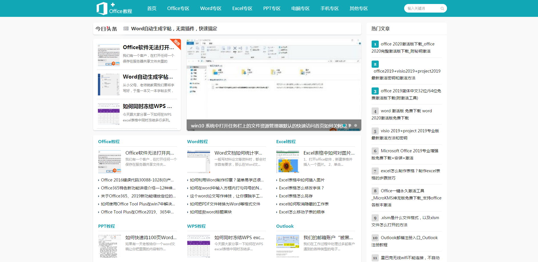Open hot article Microsoft Office 2019专业增强版

405,154
